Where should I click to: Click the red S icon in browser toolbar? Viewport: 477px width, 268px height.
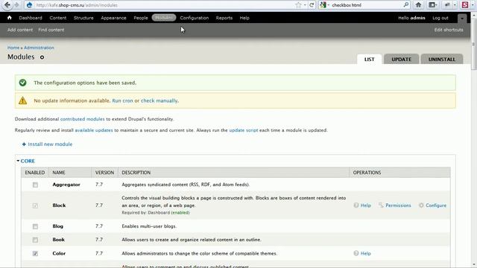[x=465, y=5]
